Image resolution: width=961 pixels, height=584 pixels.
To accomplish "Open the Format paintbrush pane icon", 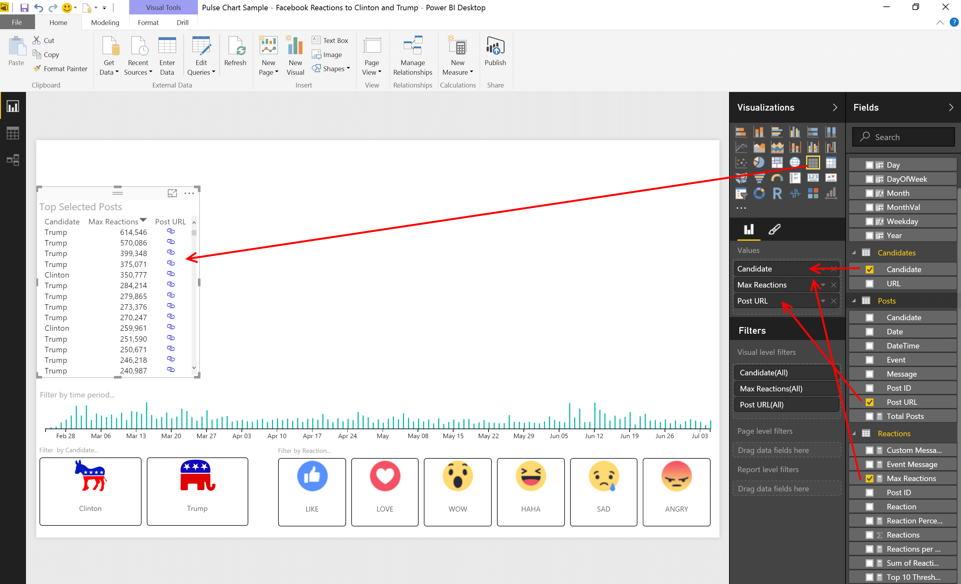I will coord(774,229).
